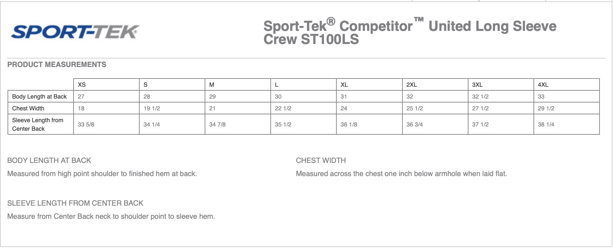The image size is (613, 249).
Task: Select the PRODUCT MEASUREMENTS heading
Action: click(x=57, y=64)
